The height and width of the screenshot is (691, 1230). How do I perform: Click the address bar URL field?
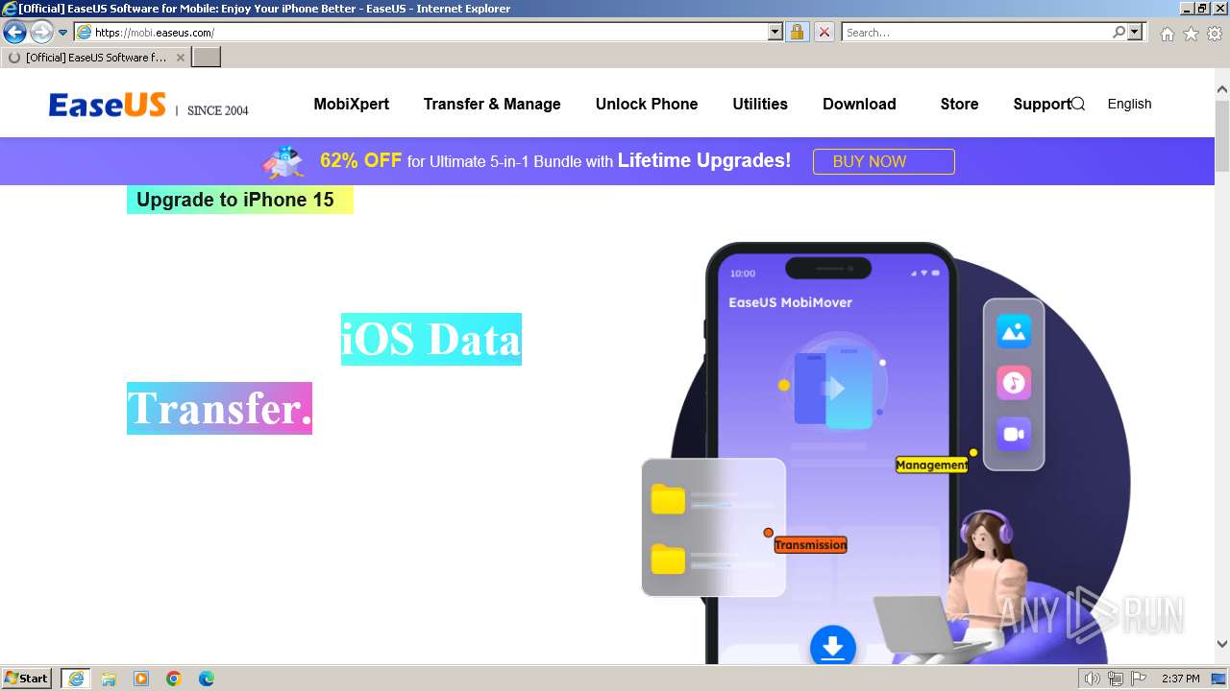pyautogui.click(x=421, y=32)
